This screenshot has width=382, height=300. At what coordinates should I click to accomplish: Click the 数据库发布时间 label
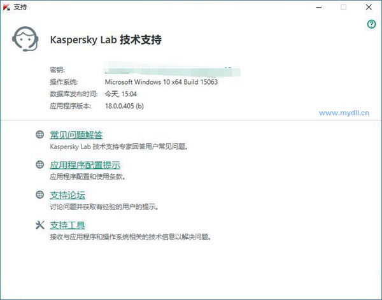74,94
